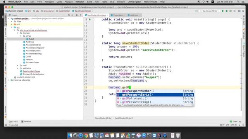Image resolution: width=248 pixels, height=139 pixels.
Task: Open the Refactor menu
Action: (x=79, y=2)
